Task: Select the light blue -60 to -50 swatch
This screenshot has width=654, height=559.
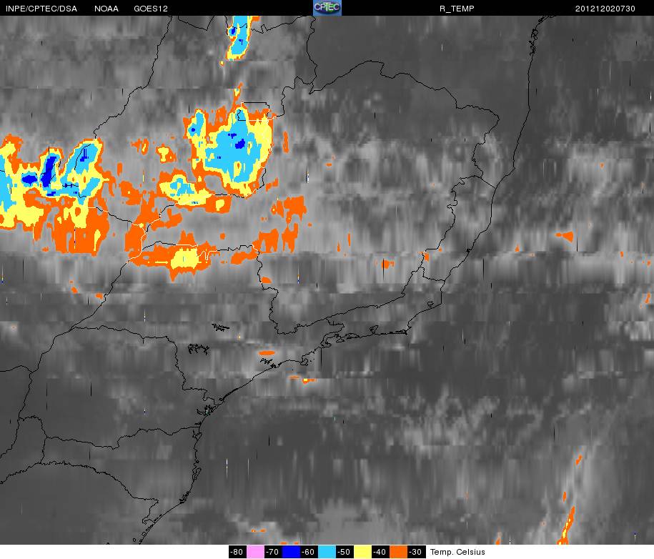Action: tap(327, 552)
